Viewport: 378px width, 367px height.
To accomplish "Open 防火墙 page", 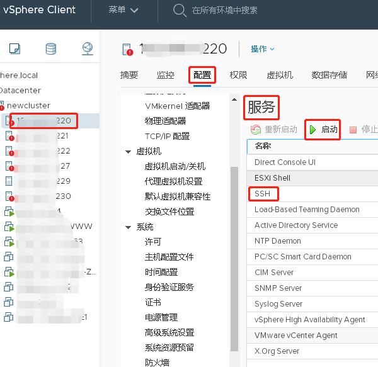I will tap(157, 363).
